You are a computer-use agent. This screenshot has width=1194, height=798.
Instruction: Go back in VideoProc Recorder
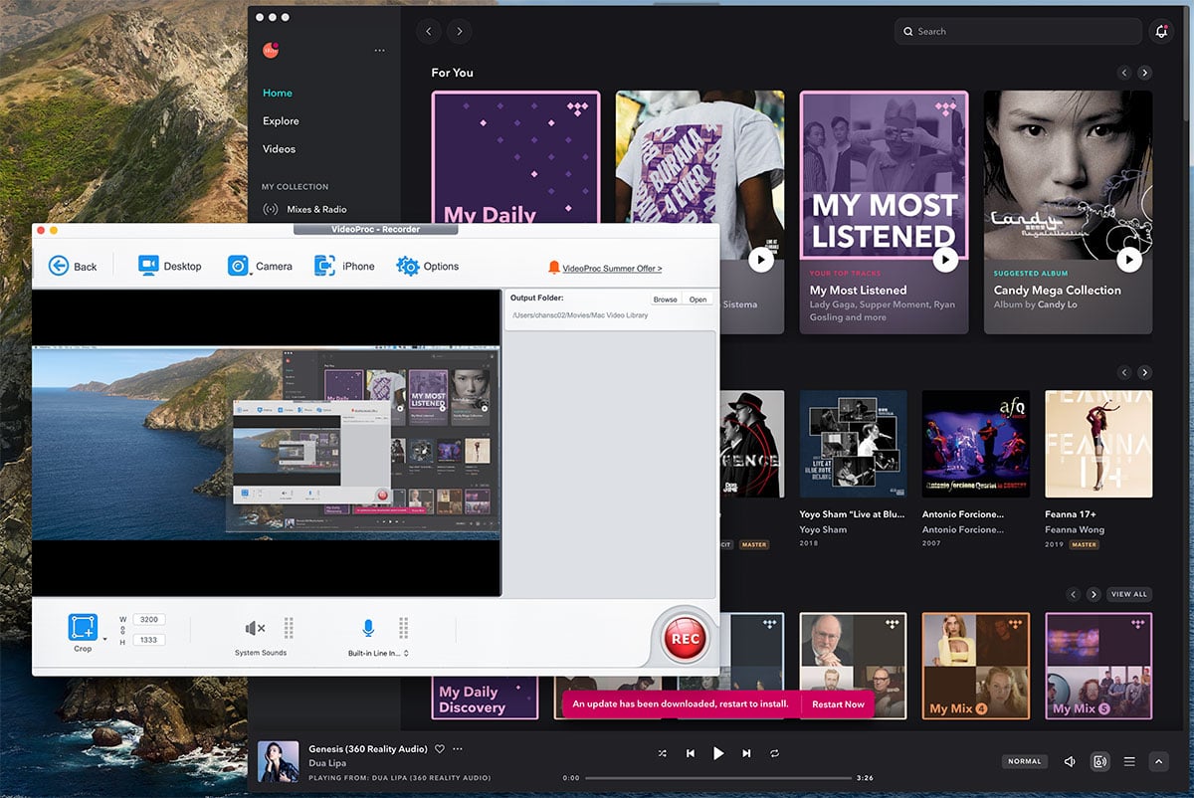[73, 266]
